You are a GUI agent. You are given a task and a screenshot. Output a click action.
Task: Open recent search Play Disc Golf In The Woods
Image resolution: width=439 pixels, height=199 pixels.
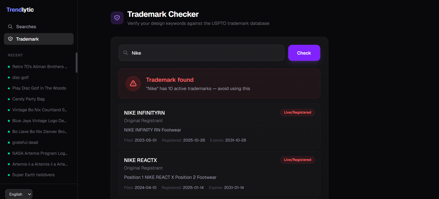tap(39, 88)
